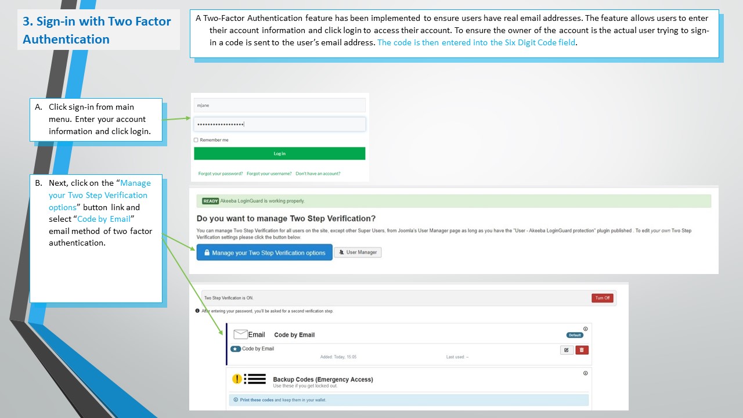The image size is (743, 418).
Task: Open Manage your Two Step Verification options
Action: tap(264, 253)
